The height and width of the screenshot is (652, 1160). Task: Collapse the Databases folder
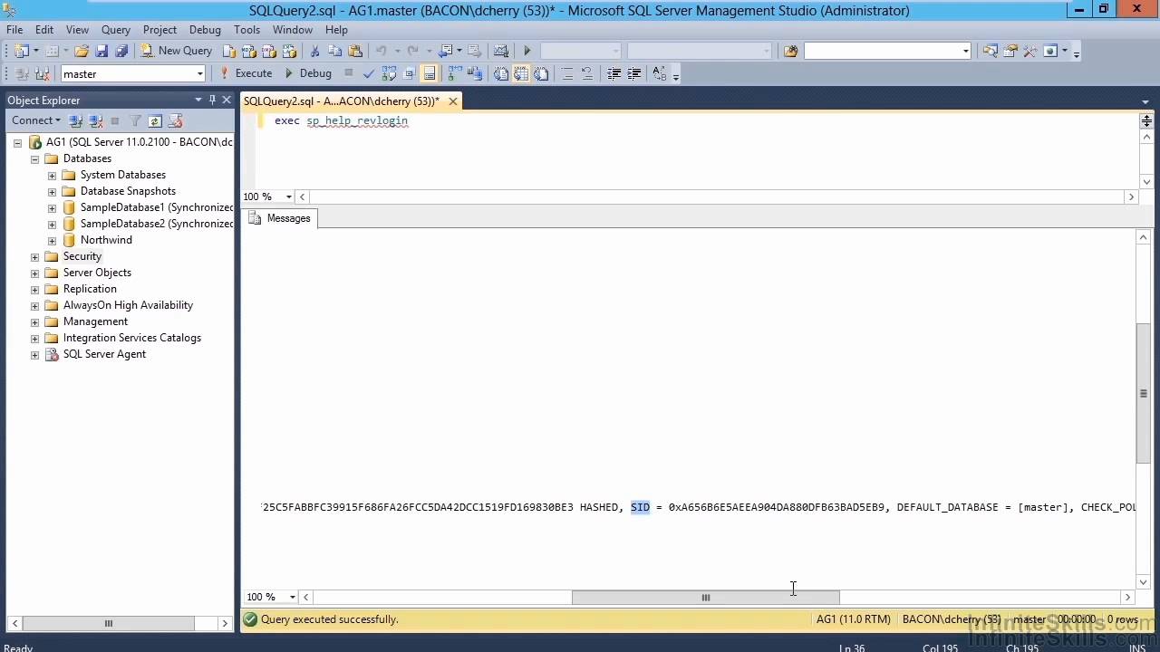pyautogui.click(x=34, y=158)
